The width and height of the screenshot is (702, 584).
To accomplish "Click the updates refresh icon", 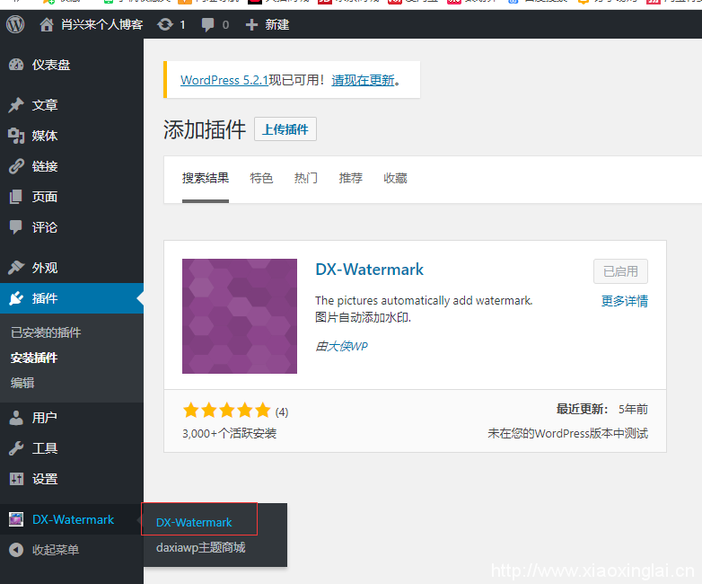I will click(165, 24).
